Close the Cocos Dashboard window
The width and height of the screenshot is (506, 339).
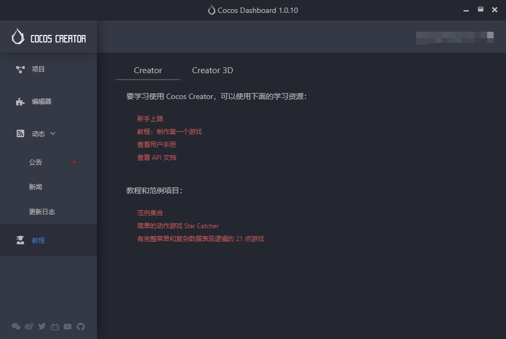494,10
